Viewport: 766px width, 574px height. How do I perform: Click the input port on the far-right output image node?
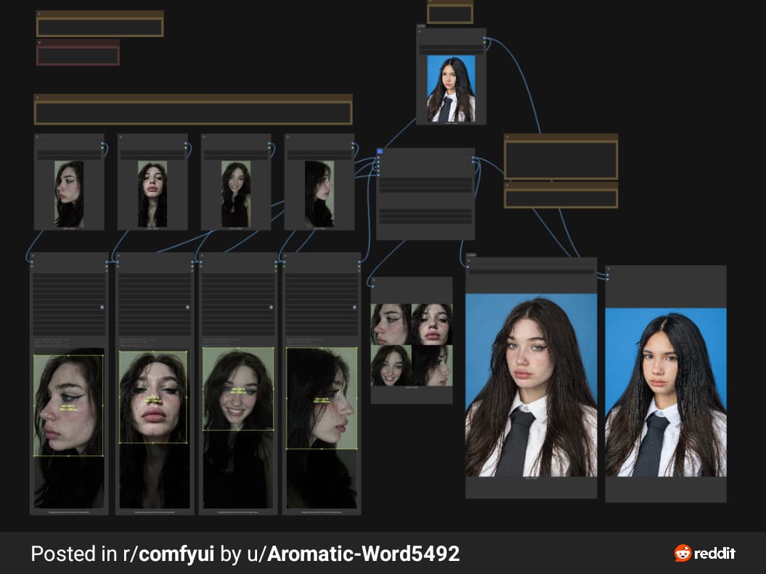click(608, 277)
